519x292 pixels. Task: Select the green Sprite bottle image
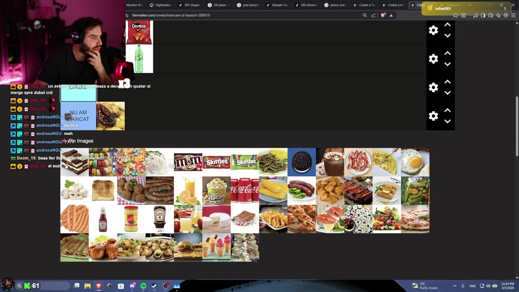click(139, 59)
